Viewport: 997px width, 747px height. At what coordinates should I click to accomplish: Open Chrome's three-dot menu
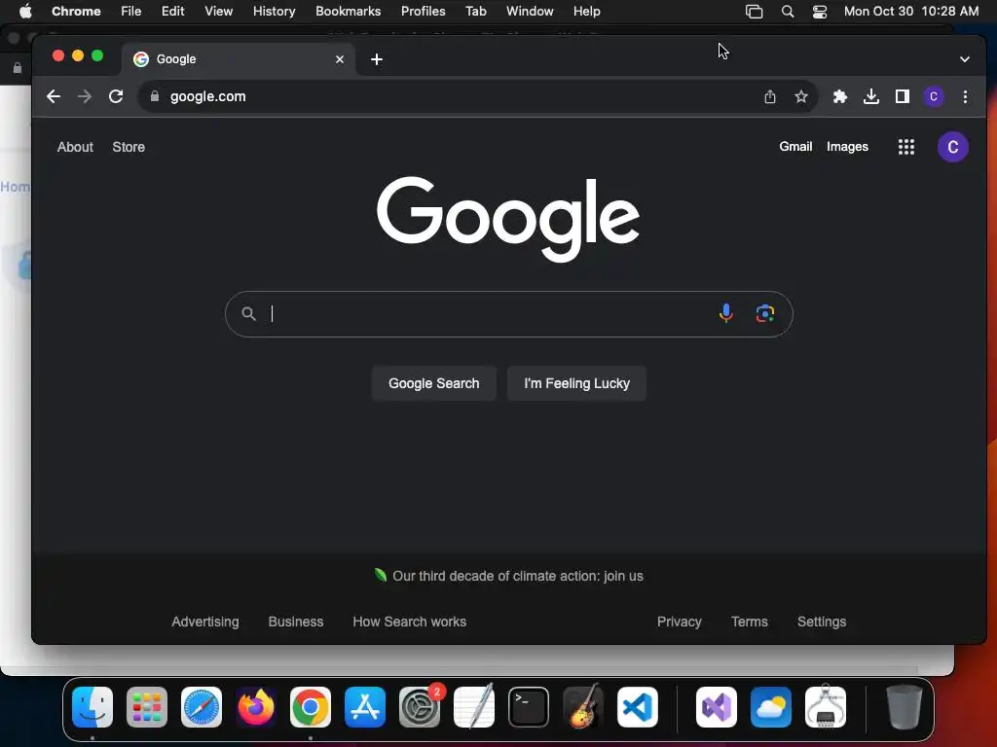(965, 96)
